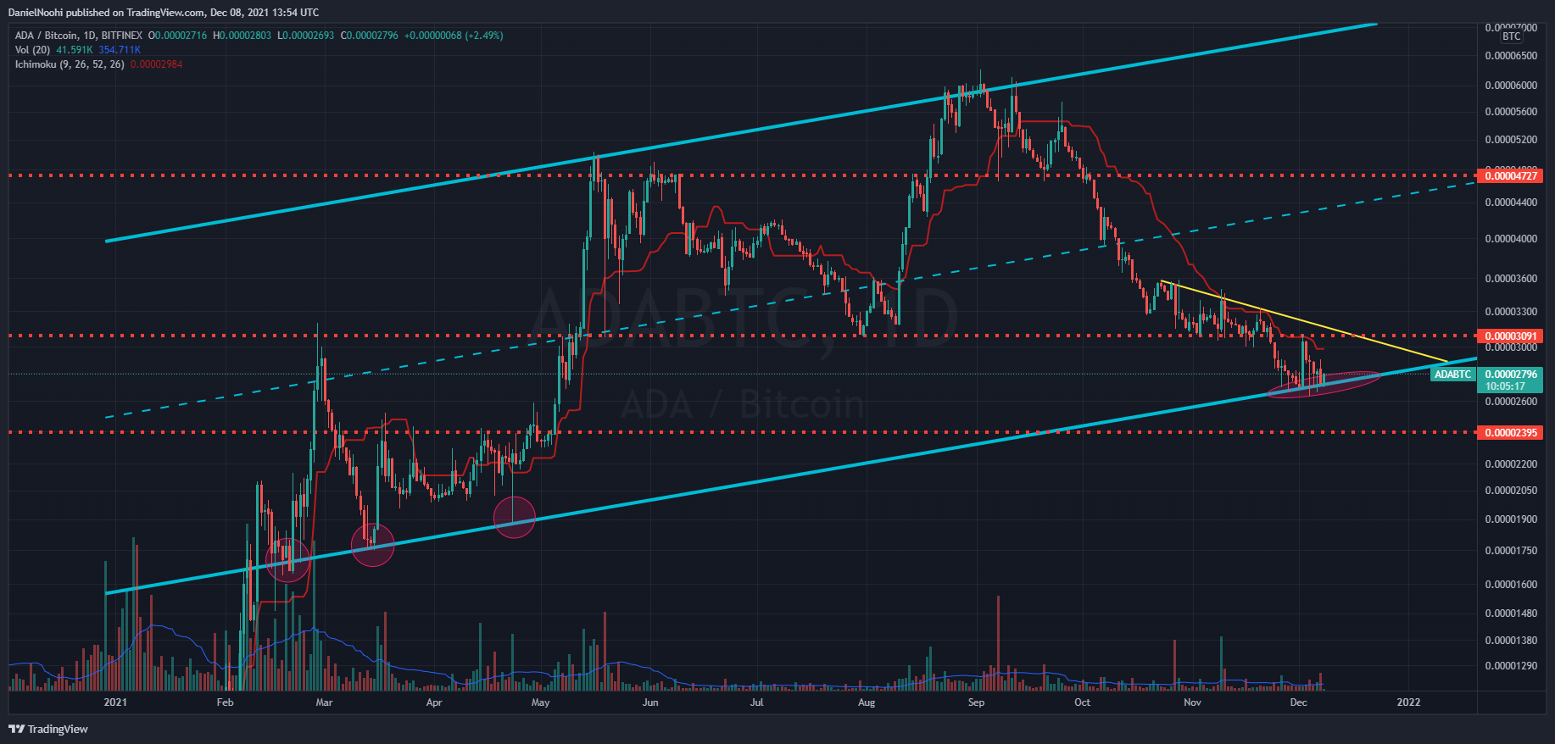The image size is (1555, 744).
Task: Click the Ichimoku value 0.00002984
Action: point(157,64)
